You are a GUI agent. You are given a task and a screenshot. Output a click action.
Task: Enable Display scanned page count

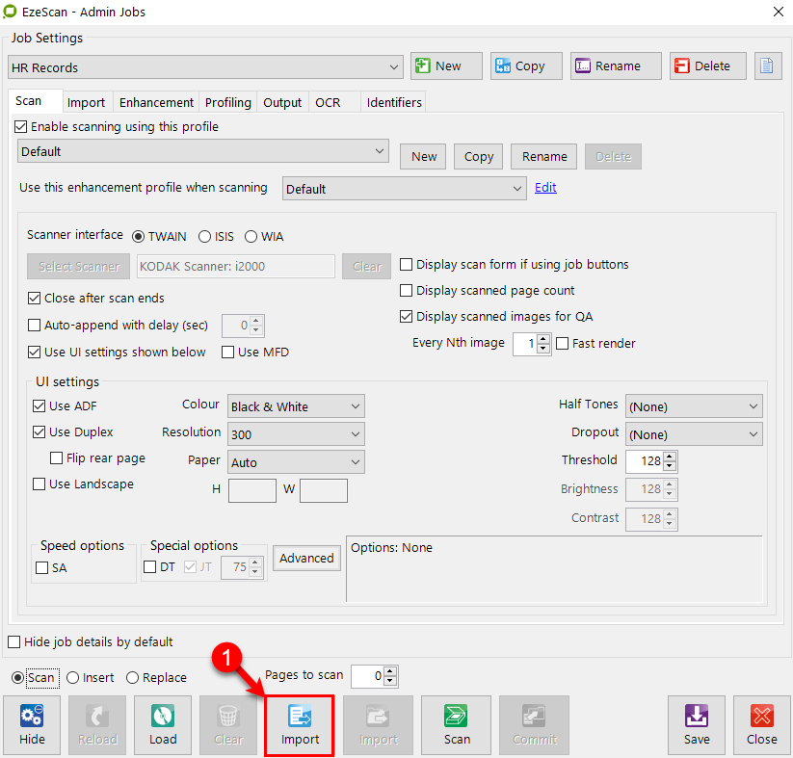coord(407,291)
